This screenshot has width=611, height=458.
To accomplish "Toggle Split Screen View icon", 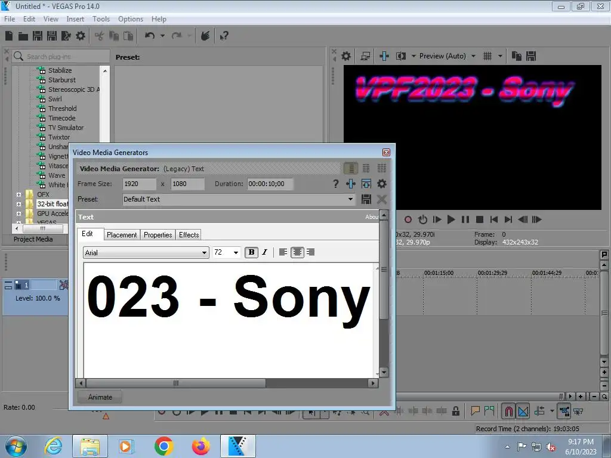I will pyautogui.click(x=401, y=57).
